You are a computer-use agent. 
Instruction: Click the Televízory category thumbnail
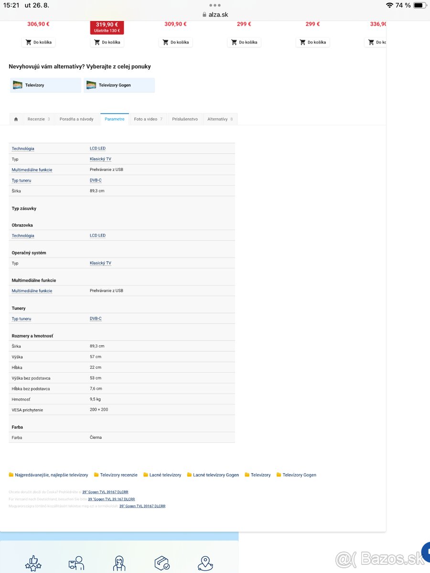pos(18,85)
